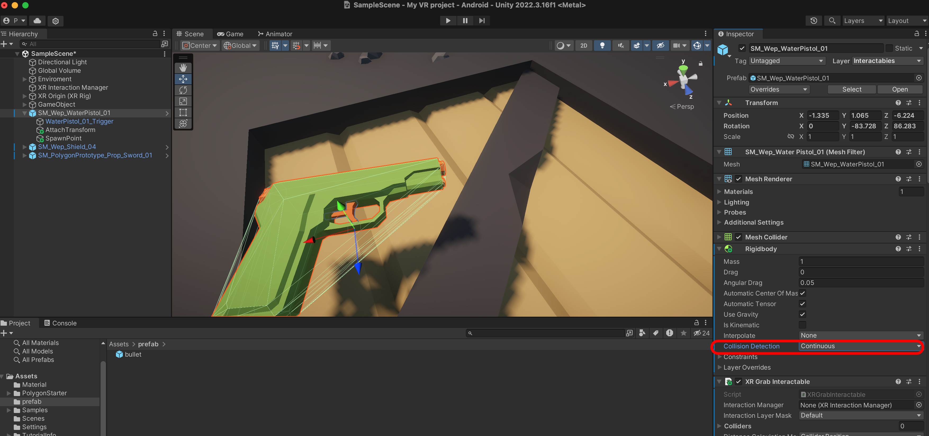Click the prefab Select button
Screen dimensions: 929x436
pos(851,89)
